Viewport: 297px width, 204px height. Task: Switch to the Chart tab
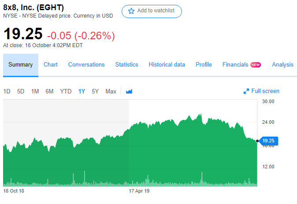pos(51,65)
